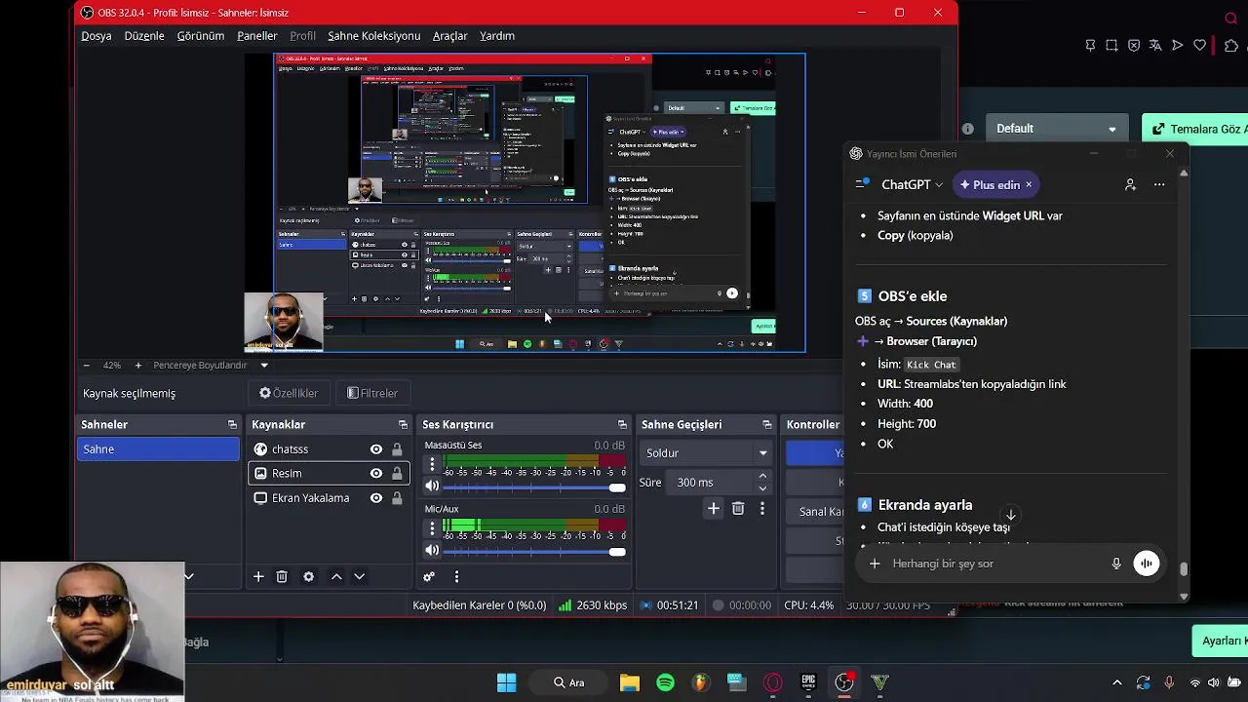This screenshot has width=1248, height=702.
Task: Zoom out preview with minus icon
Action: [86, 365]
